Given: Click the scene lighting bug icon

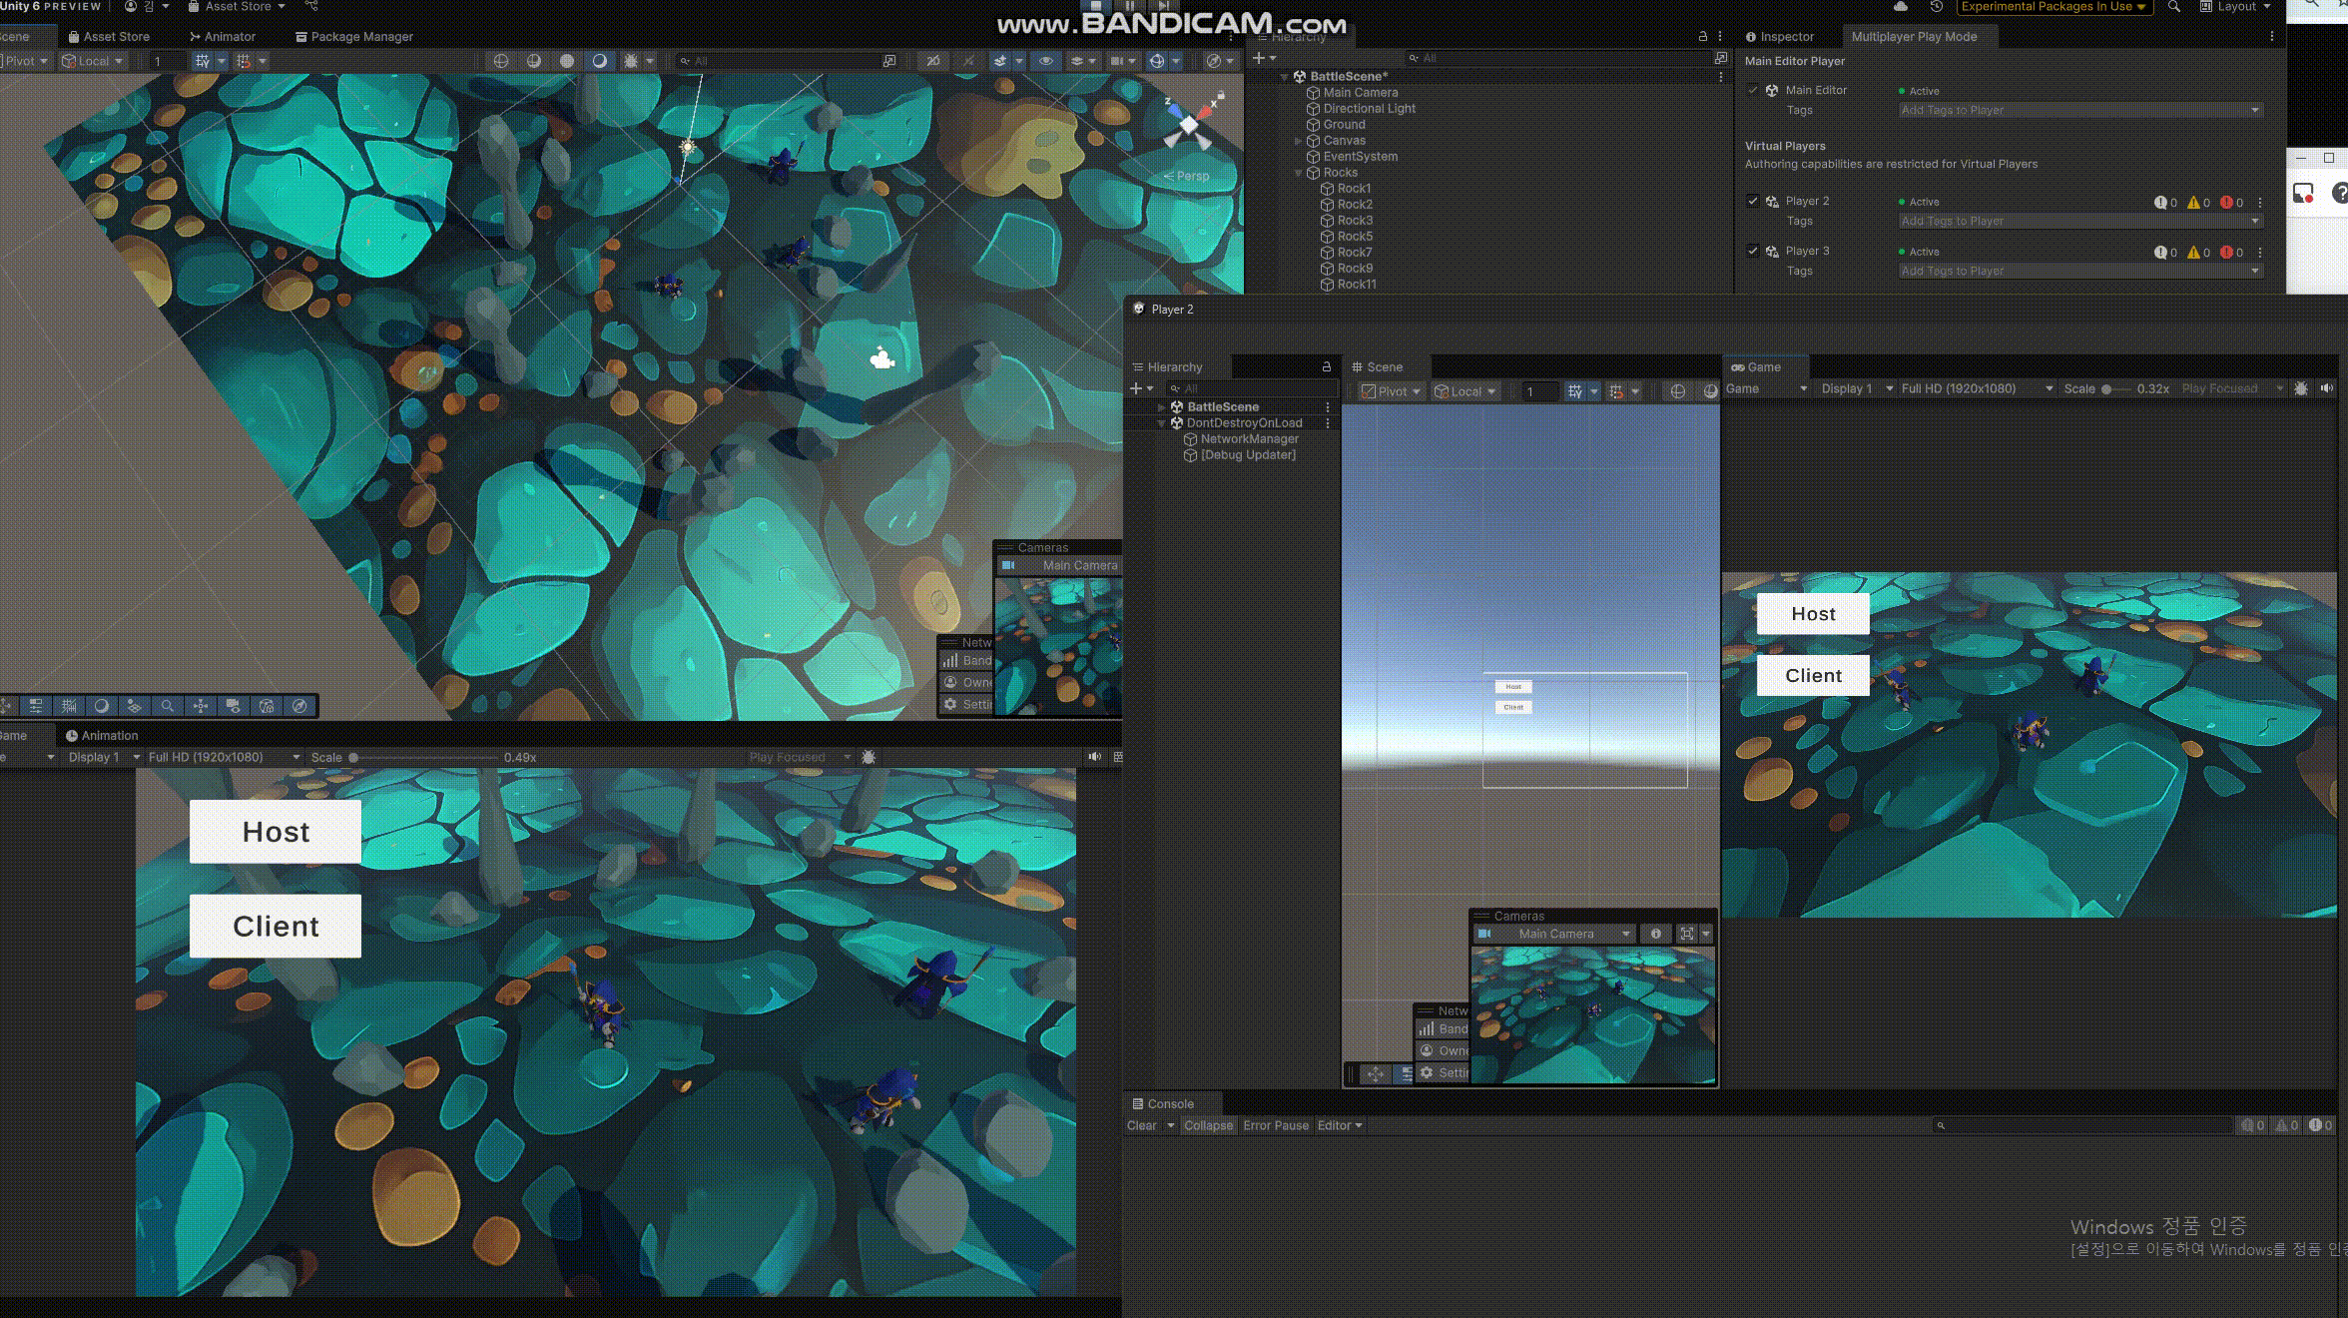Looking at the screenshot, I should click(x=631, y=61).
